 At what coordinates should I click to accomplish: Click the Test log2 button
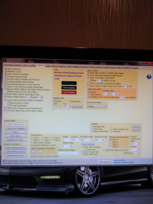pos(136,130)
